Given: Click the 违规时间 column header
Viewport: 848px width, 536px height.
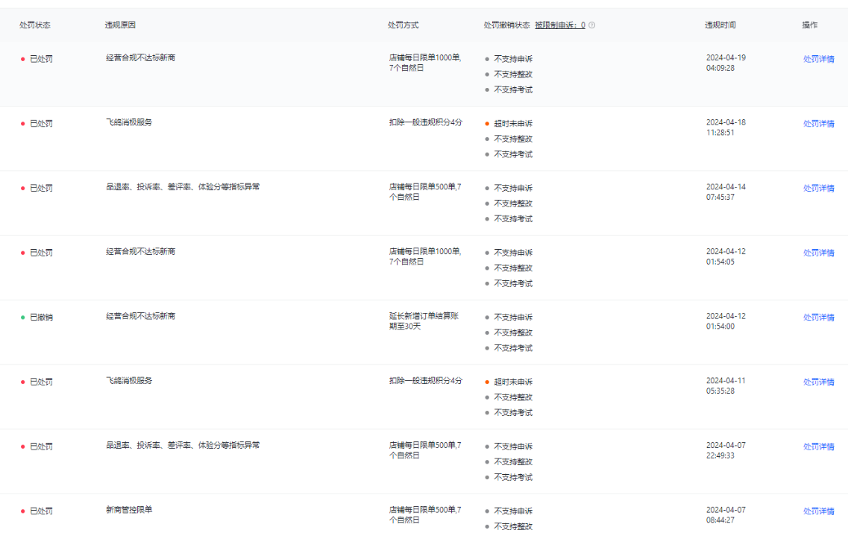Looking at the screenshot, I should pos(720,25).
